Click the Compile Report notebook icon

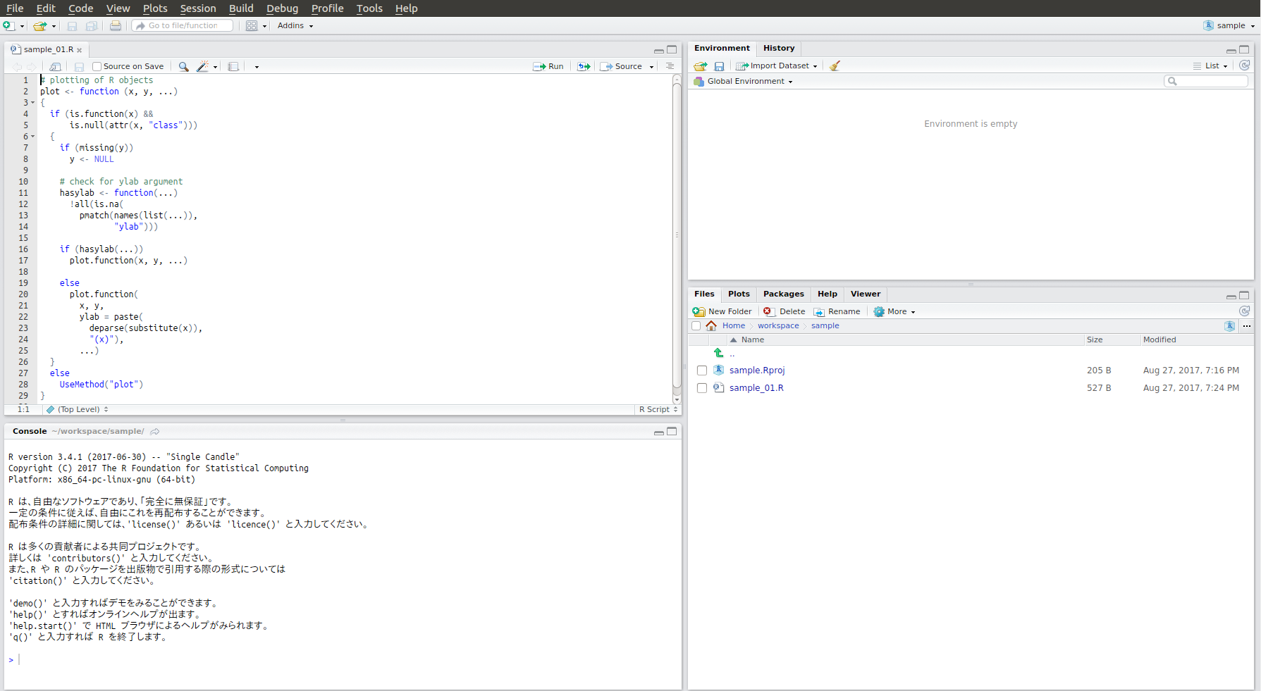tap(233, 66)
